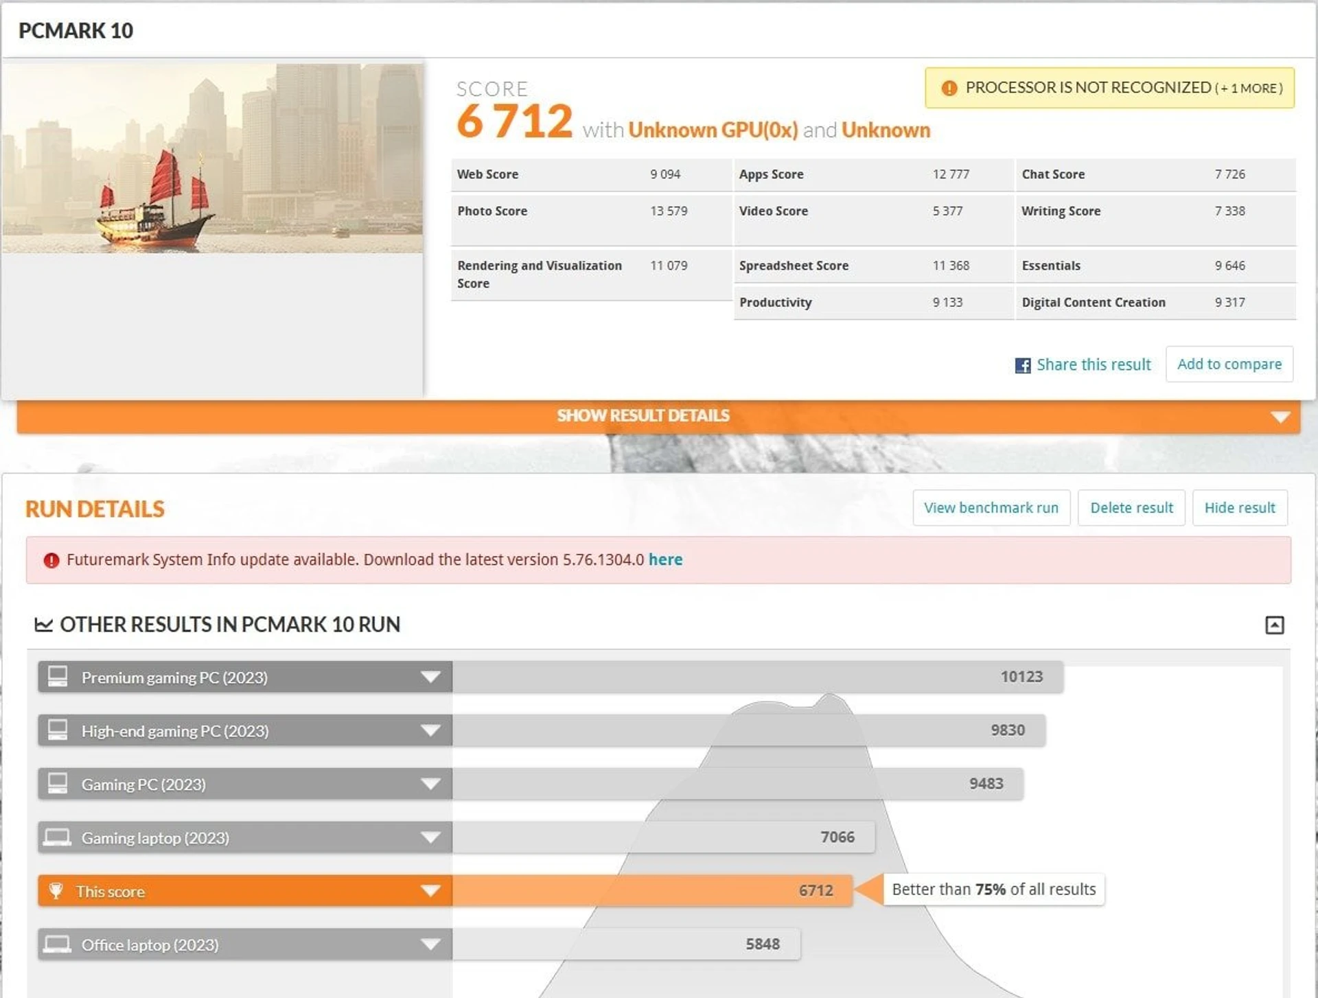The image size is (1318, 998).
Task: Click the Office laptop 5848 score bar
Action: tap(626, 944)
